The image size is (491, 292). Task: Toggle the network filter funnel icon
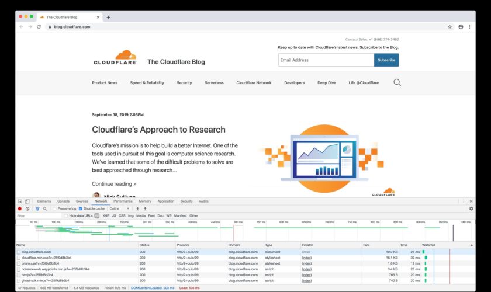point(37,208)
